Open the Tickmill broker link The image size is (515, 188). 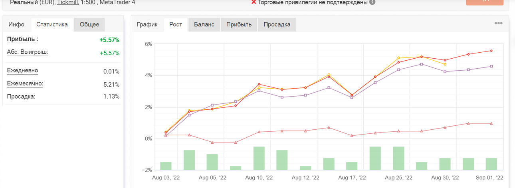(68, 2)
